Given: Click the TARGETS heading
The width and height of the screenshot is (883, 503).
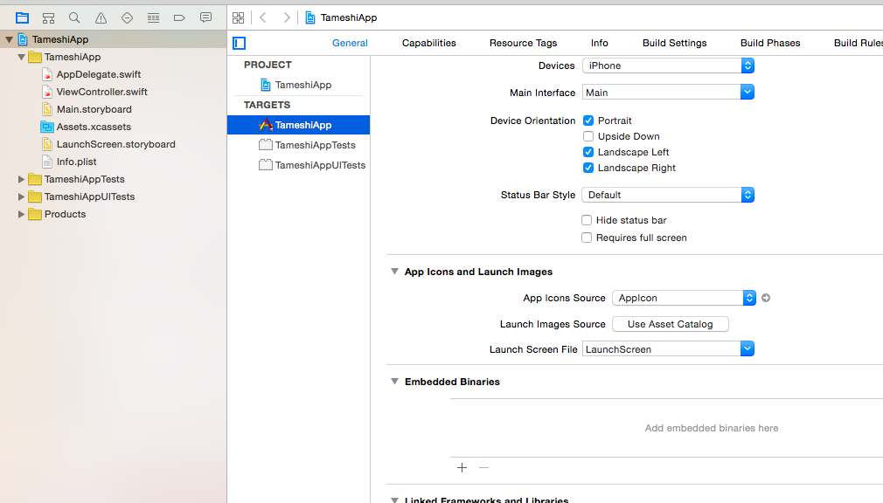Looking at the screenshot, I should tap(267, 105).
